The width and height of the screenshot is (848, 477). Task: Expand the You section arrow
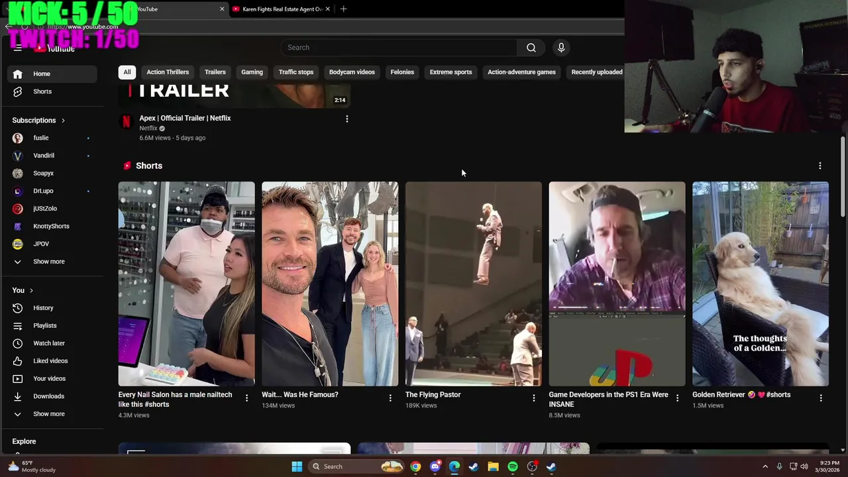[x=31, y=290]
